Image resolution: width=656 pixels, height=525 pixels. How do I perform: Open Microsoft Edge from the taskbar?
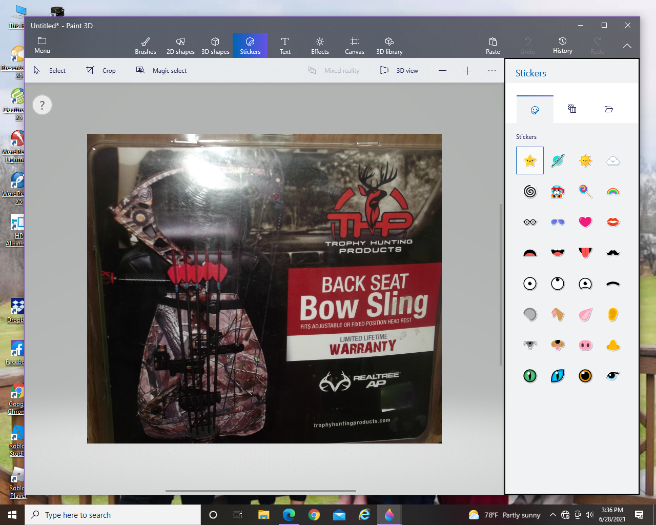289,515
